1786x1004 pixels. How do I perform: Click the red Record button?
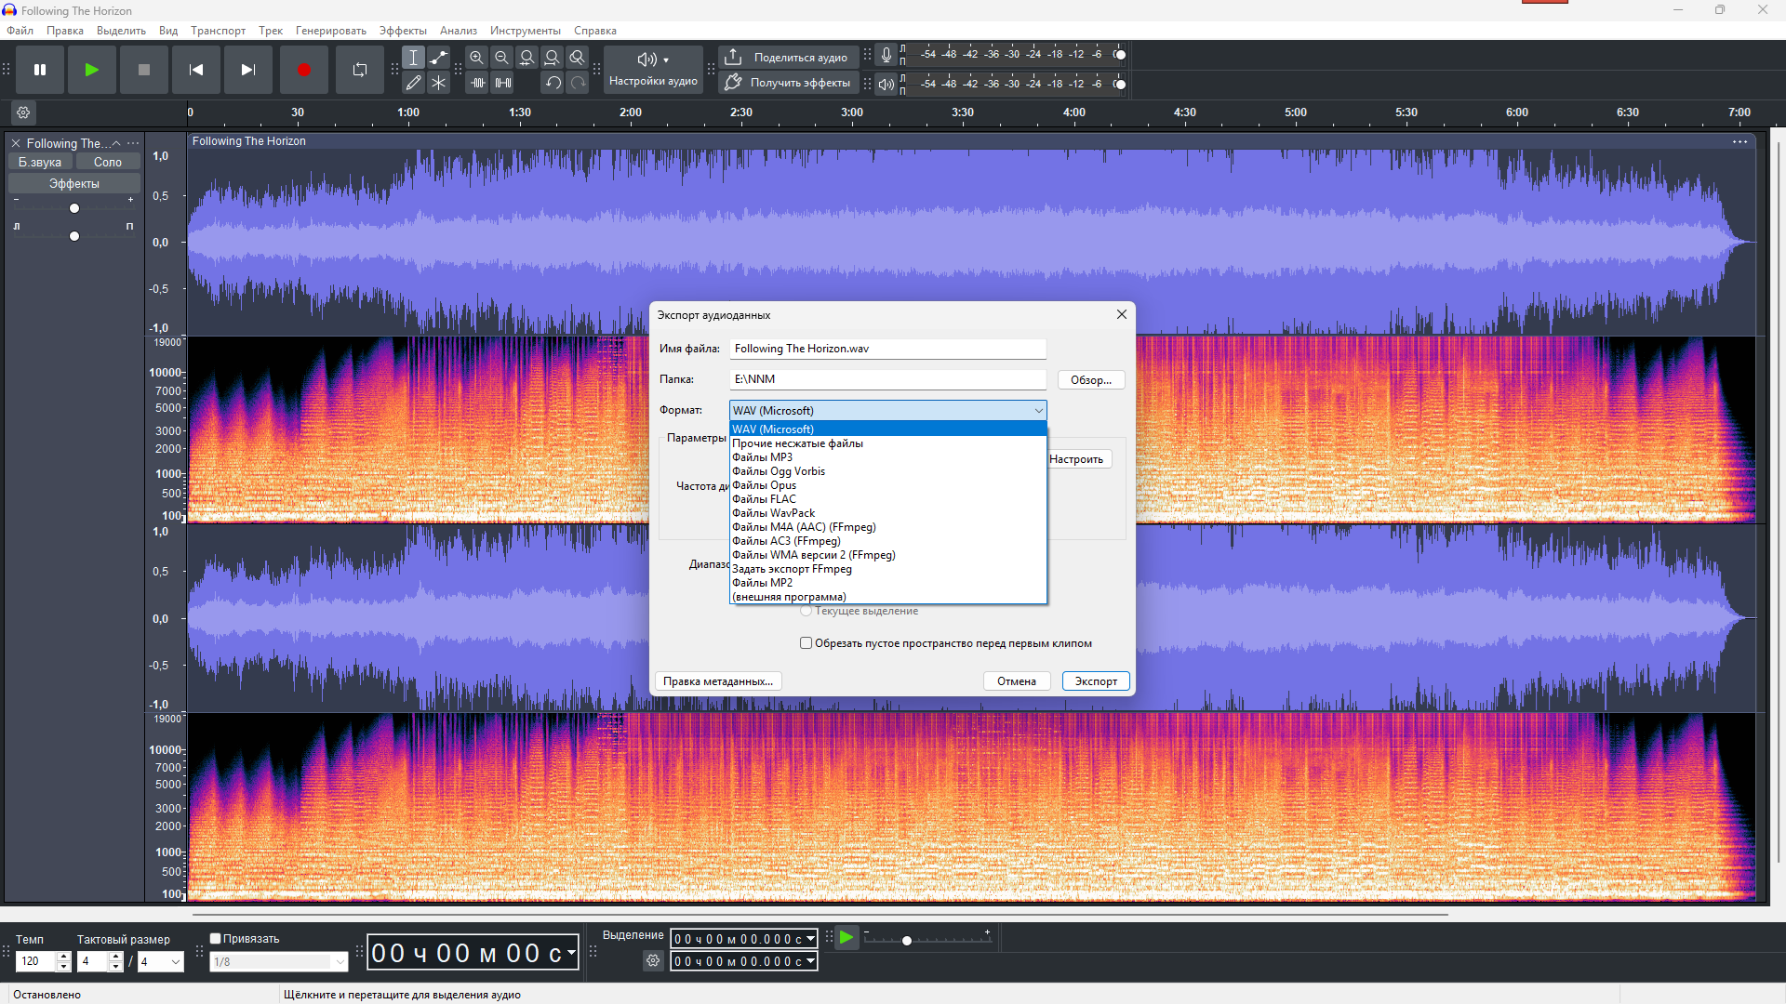(x=304, y=70)
